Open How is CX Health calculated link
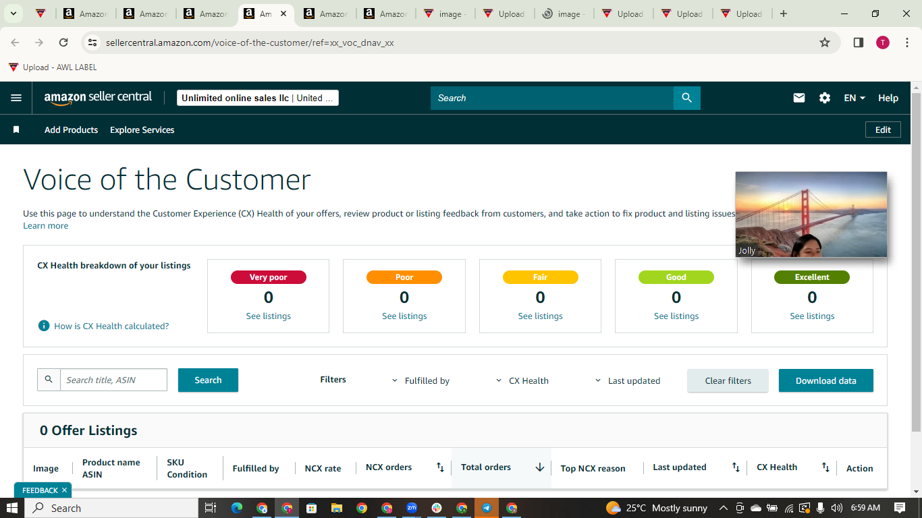 pos(111,326)
